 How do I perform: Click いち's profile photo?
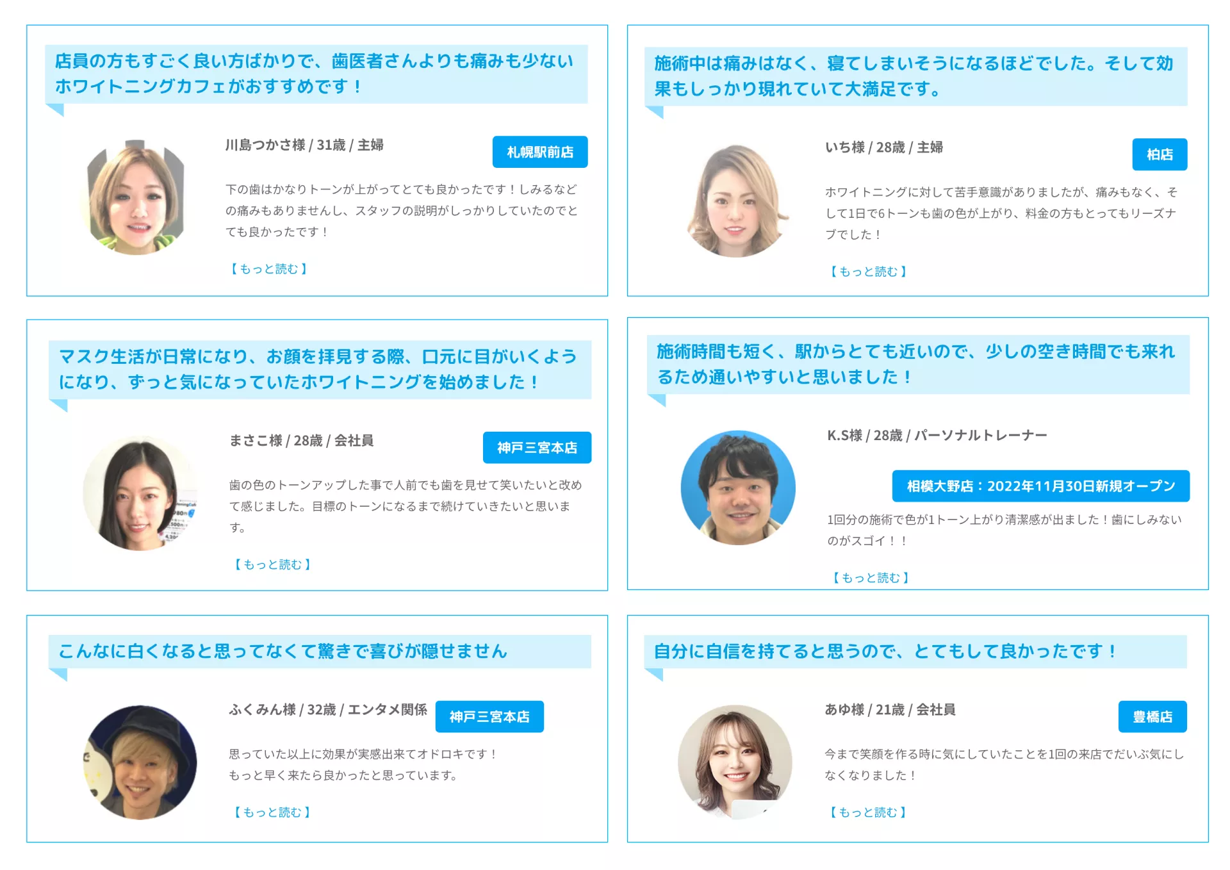737,201
